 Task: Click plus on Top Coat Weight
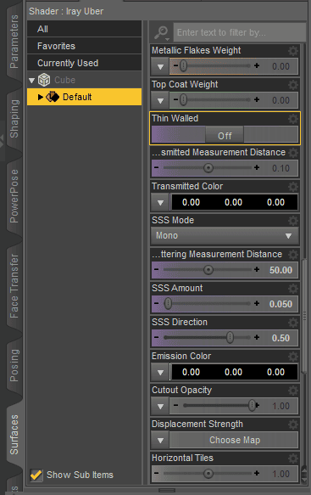[x=257, y=99]
